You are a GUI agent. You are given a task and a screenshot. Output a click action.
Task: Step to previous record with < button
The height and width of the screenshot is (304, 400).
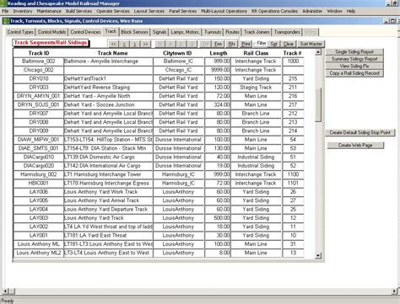click(x=124, y=44)
